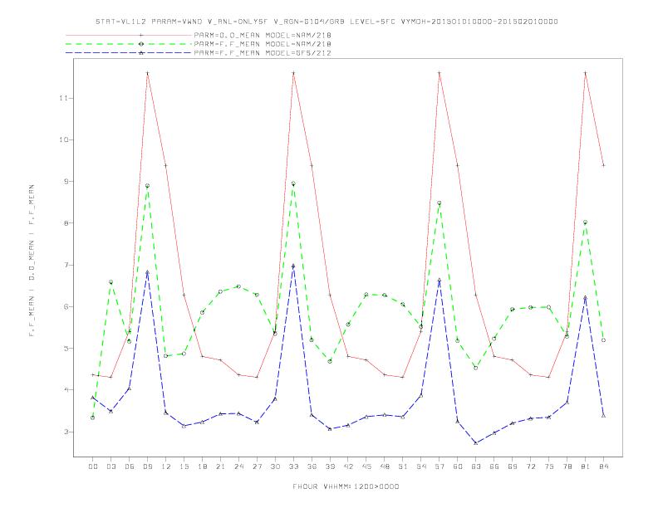Click x-axis tick label 63
Viewport: 658px width, 508px height.
pos(476,466)
